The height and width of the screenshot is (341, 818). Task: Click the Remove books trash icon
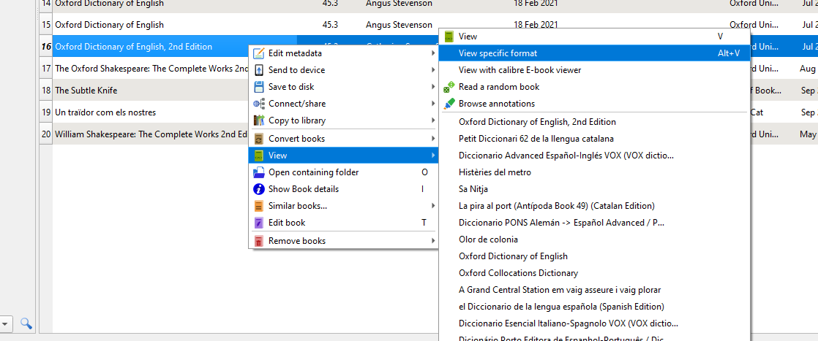point(258,241)
